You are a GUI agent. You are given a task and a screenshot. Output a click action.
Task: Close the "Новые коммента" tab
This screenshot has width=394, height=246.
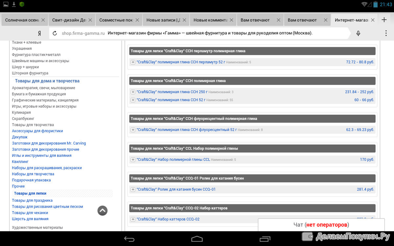click(231, 20)
